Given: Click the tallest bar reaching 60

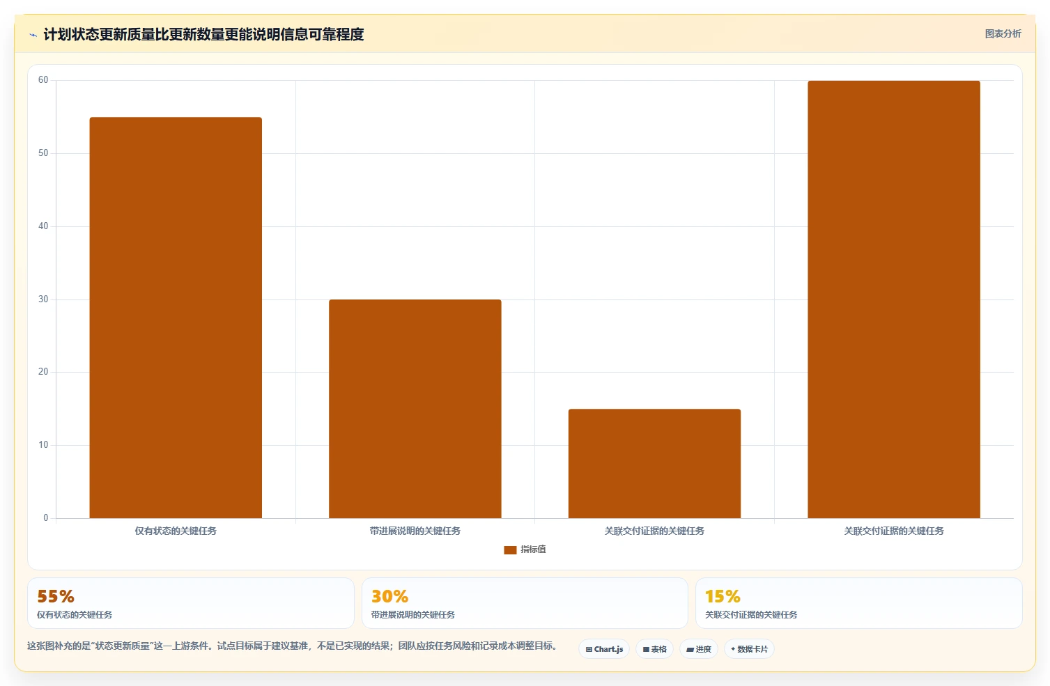Looking at the screenshot, I should pos(894,299).
